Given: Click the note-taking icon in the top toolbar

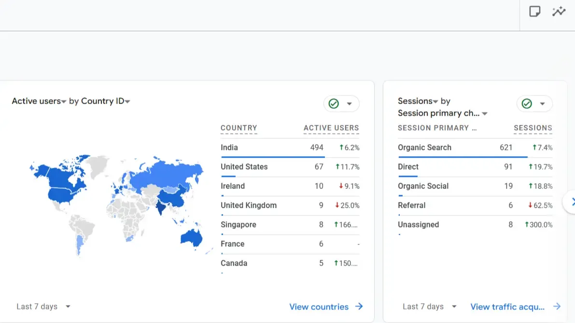Looking at the screenshot, I should point(534,11).
